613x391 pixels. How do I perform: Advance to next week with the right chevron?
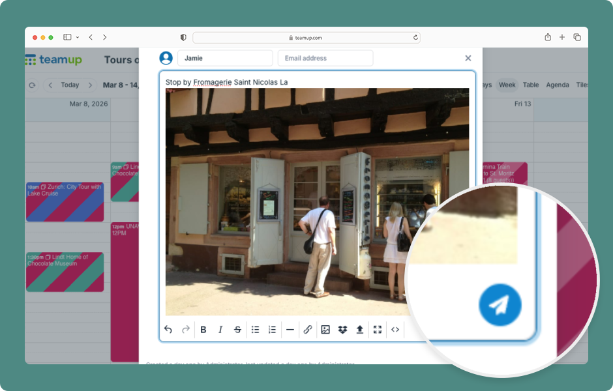click(89, 85)
